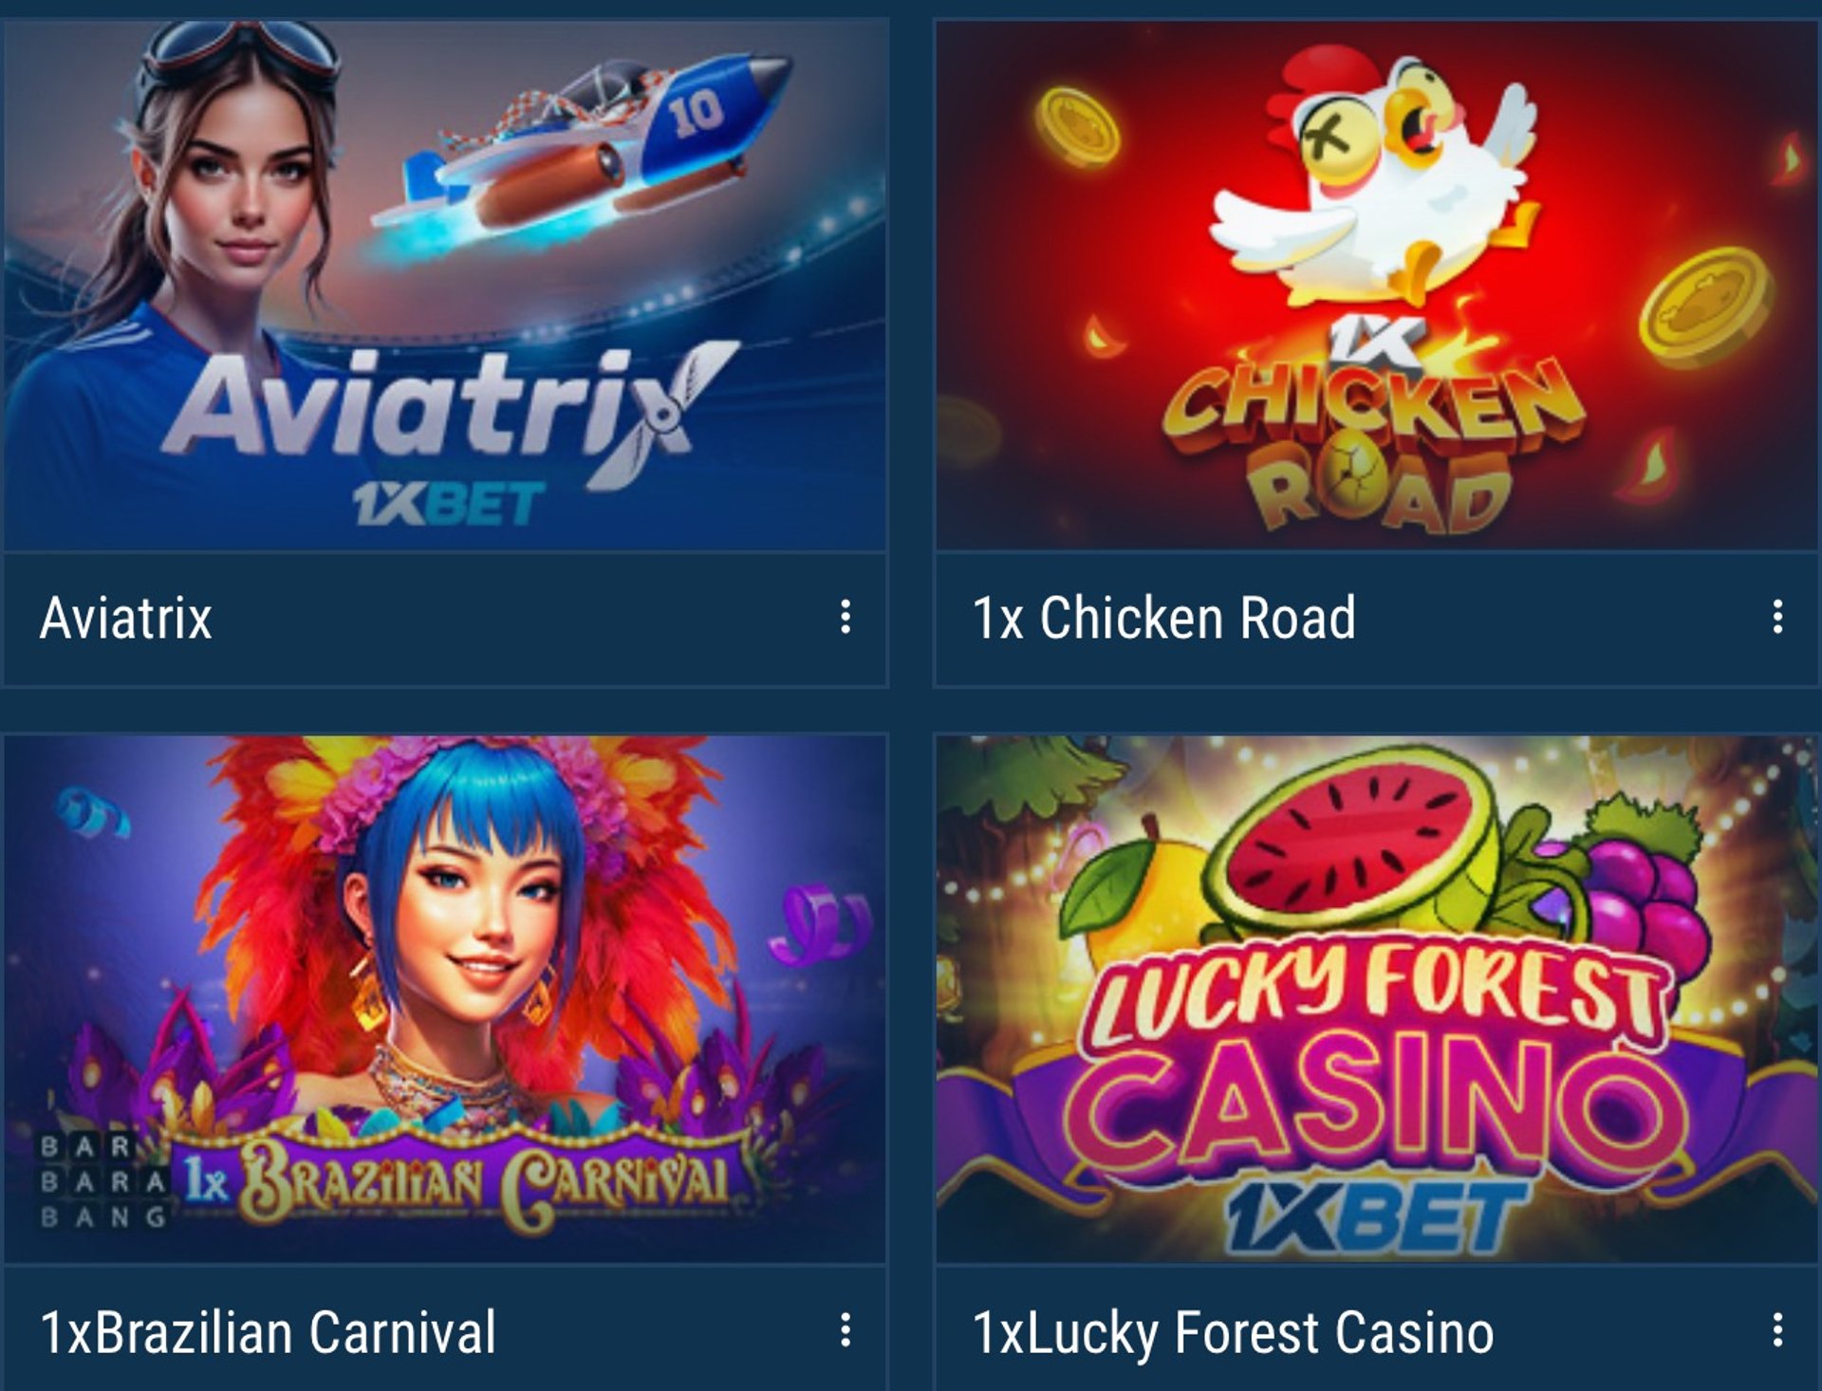Screen dimensions: 1822x1391
Task: Launch the 1xBrazilian Carnival game thumbnail
Action: pyautogui.click(x=445, y=999)
